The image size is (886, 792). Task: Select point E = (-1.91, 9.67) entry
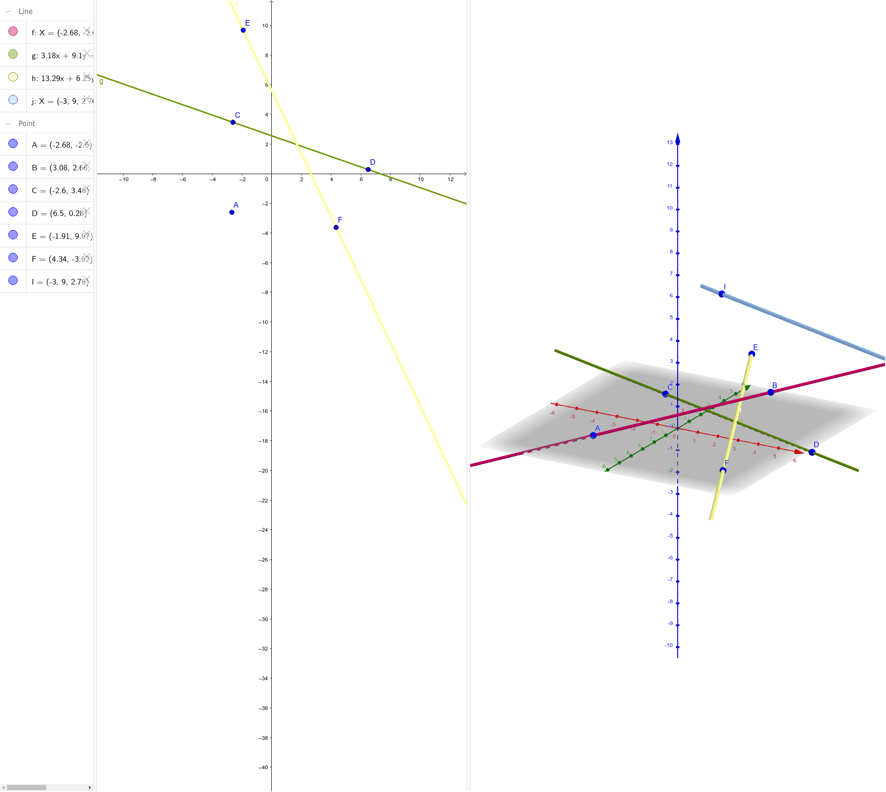pyautogui.click(x=62, y=236)
